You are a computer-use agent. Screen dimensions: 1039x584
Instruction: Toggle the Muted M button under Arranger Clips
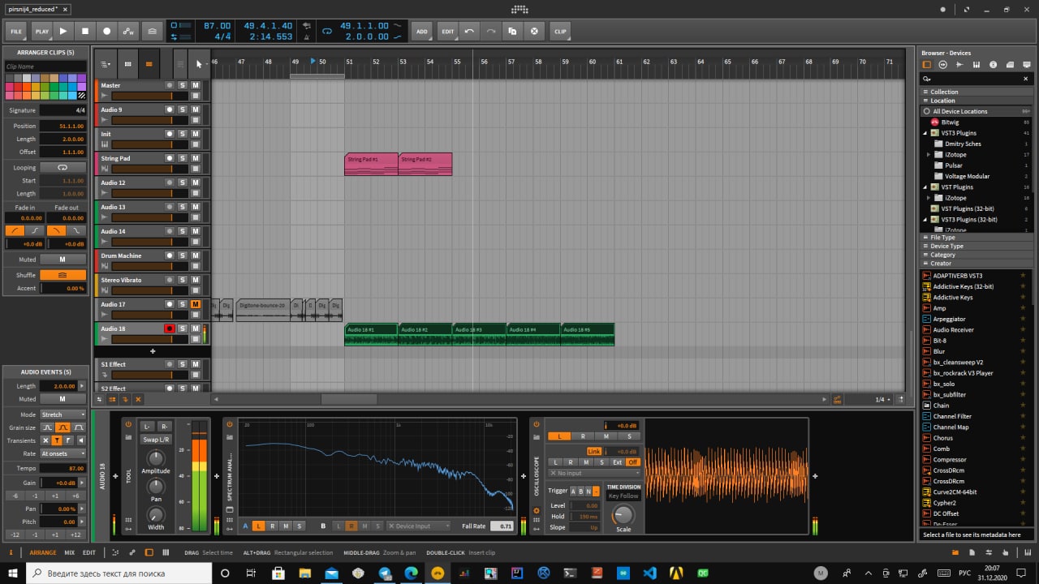63,260
